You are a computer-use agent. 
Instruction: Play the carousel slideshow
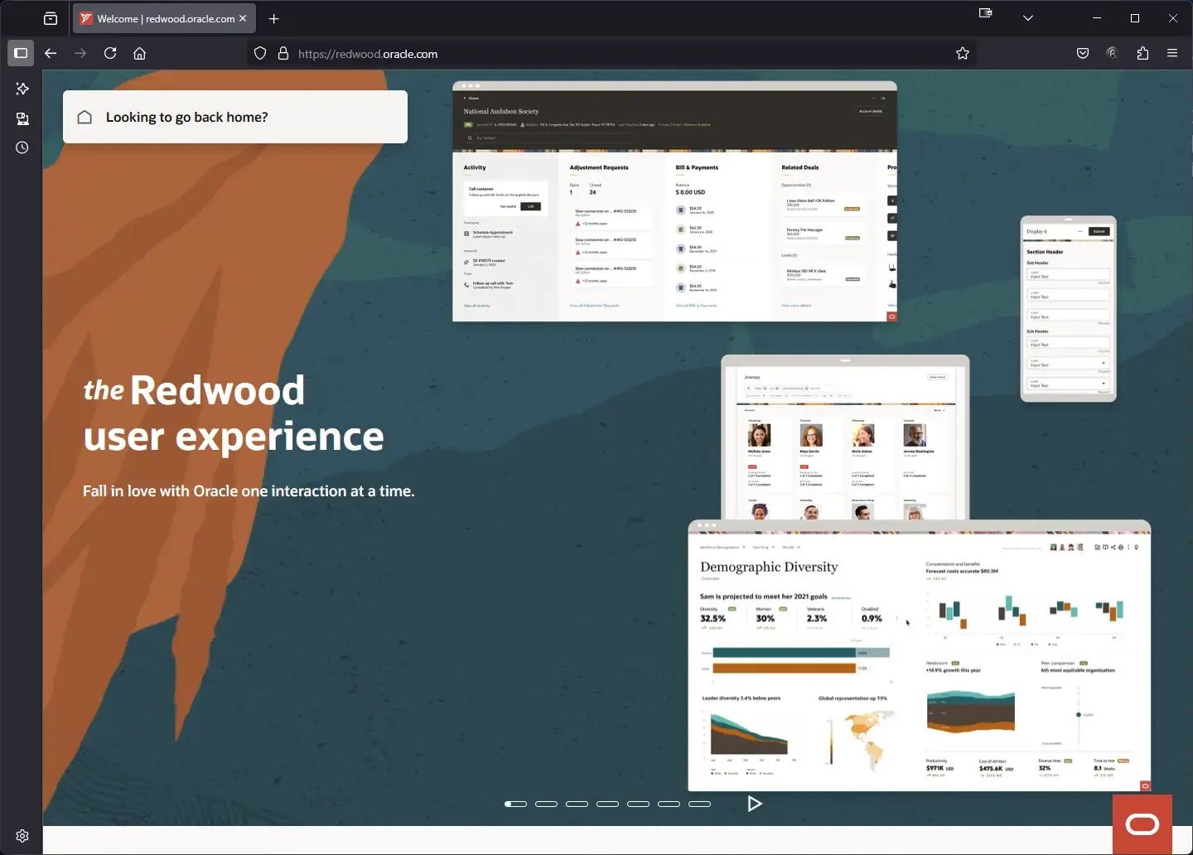754,804
